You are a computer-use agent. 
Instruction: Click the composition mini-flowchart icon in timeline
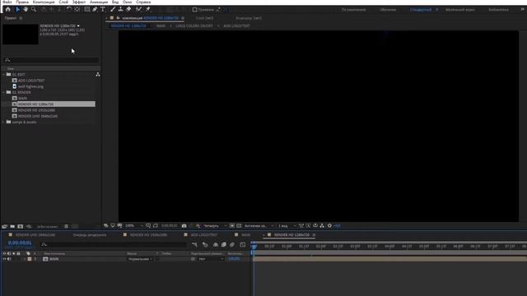pyautogui.click(x=194, y=245)
